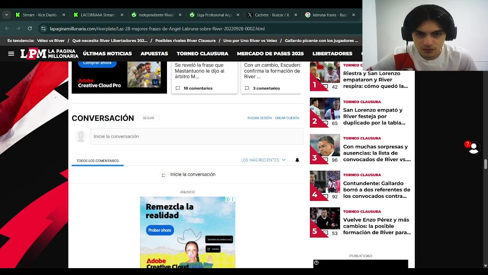488x275 pixels.
Task: Switch to the Cachete - Buscar / X tab
Action: pyautogui.click(x=268, y=15)
